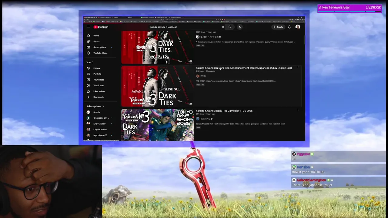This screenshot has height=218, width=388.
Task: Open the IPAK87 channel name
Action: (x=203, y=76)
